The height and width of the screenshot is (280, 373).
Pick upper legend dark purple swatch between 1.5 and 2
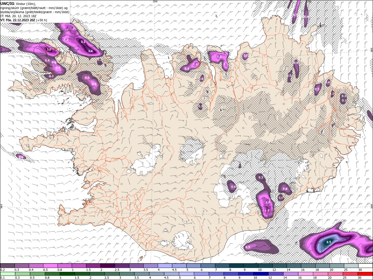point(93,266)
